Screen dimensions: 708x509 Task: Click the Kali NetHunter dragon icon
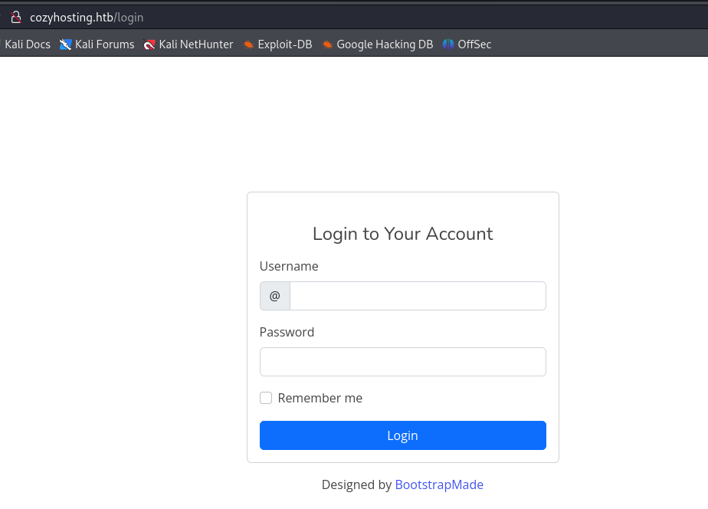[x=149, y=44]
